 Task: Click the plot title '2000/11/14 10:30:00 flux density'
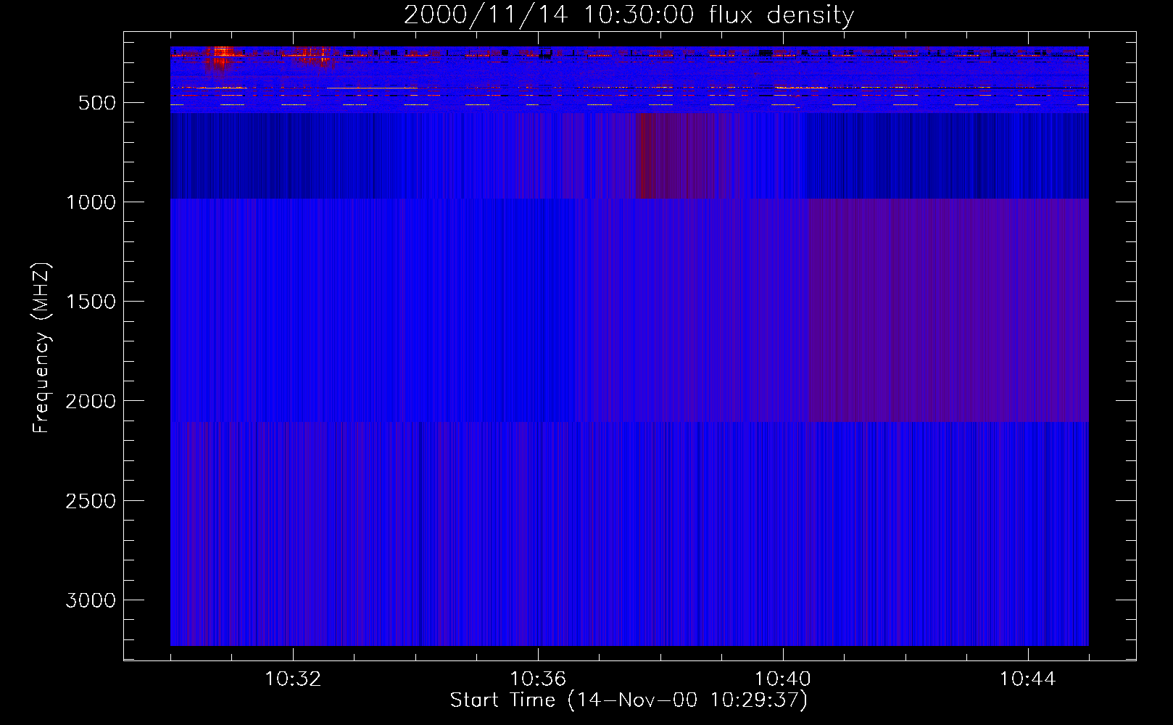(x=629, y=15)
